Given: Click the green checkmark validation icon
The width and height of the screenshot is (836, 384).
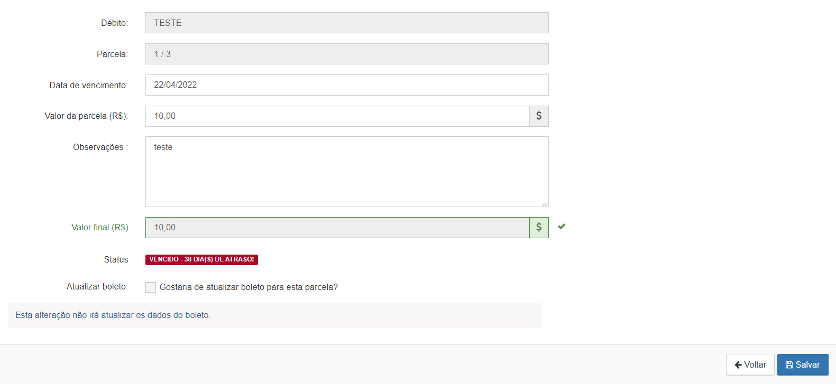Looking at the screenshot, I should coord(562,226).
